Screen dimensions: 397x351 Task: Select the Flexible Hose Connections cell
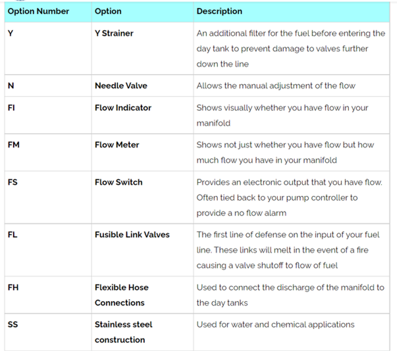tap(122, 295)
